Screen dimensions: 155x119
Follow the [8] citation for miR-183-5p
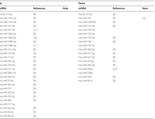tap(35, 65)
